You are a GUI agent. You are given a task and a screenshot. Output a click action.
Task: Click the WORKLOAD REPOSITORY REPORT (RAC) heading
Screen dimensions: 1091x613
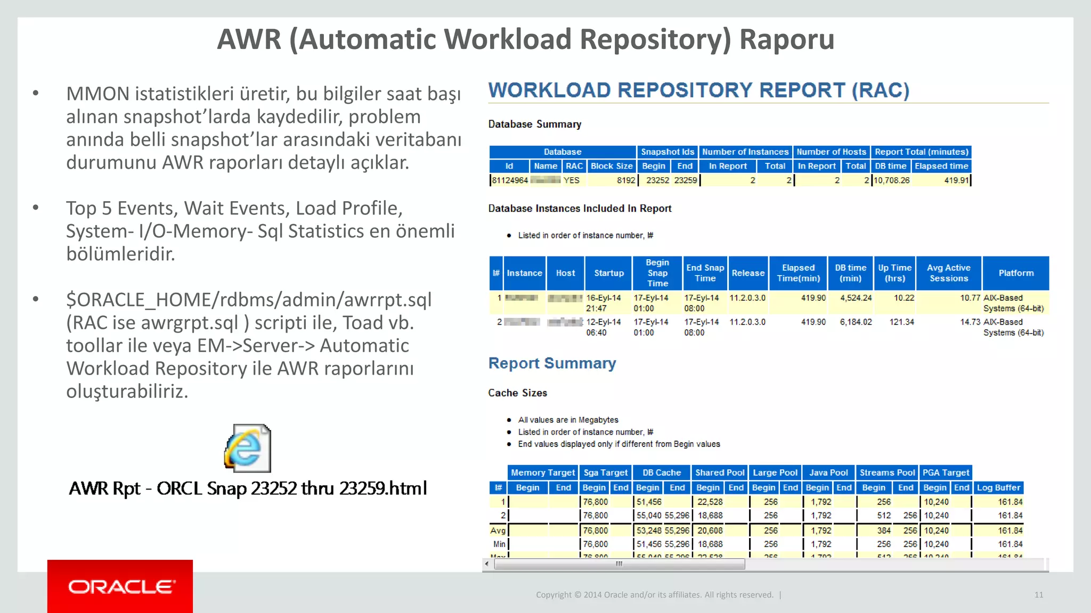(698, 90)
